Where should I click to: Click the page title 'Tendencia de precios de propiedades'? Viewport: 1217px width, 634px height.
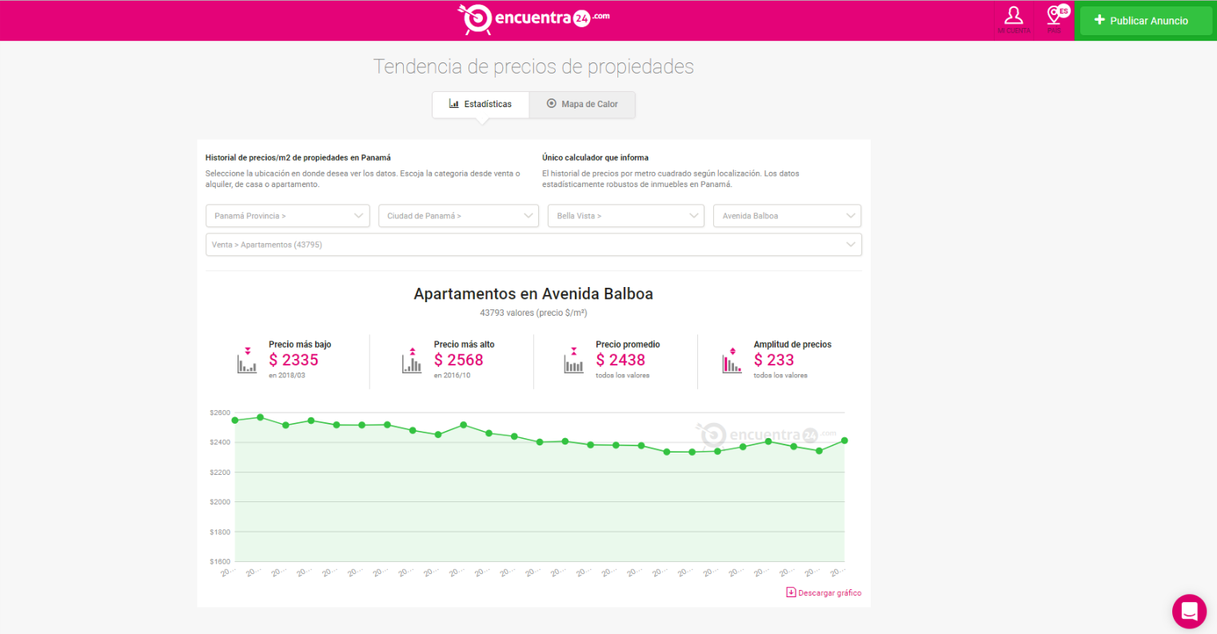[533, 66]
